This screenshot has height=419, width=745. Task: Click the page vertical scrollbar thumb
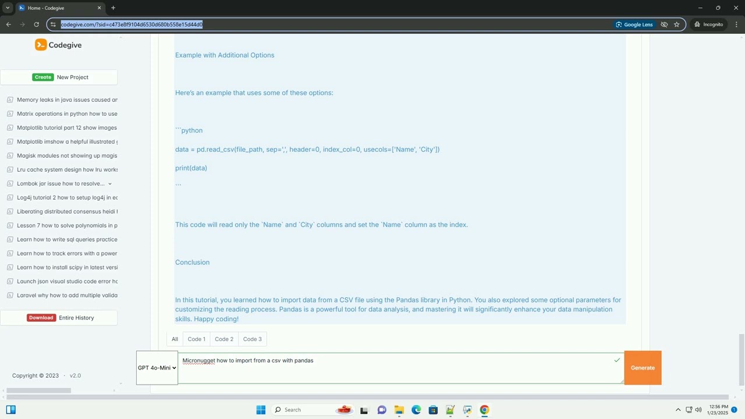tap(741, 360)
